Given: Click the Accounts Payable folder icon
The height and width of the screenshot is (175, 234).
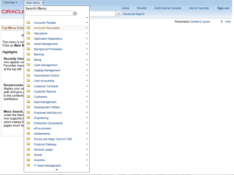Looking at the screenshot, I should 28,23.
